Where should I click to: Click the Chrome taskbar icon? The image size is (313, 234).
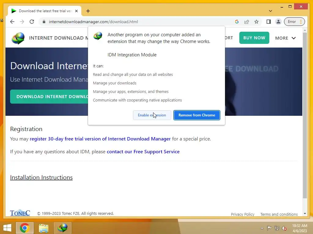(25, 228)
